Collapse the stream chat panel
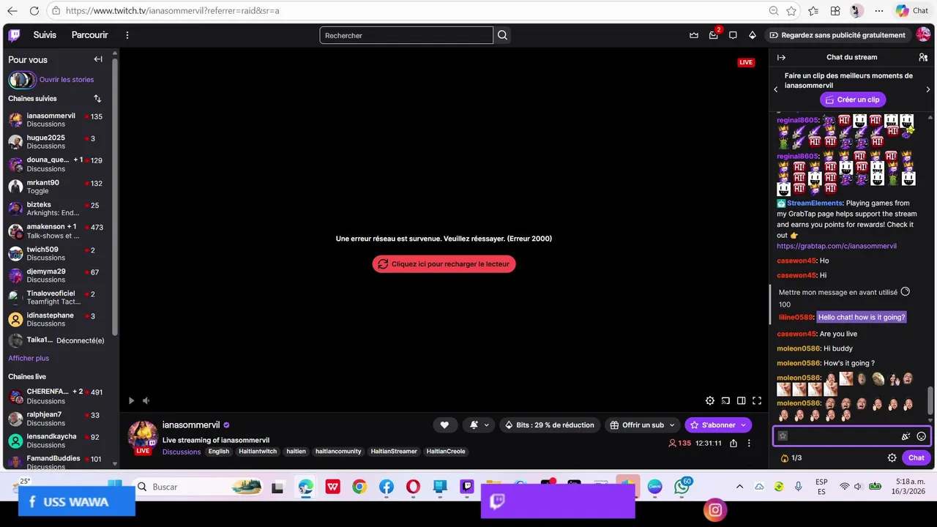937x527 pixels. click(x=781, y=57)
